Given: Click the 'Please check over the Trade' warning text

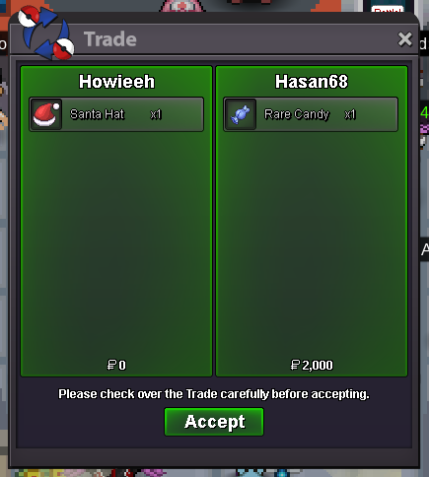Looking at the screenshot, I should 214,394.
